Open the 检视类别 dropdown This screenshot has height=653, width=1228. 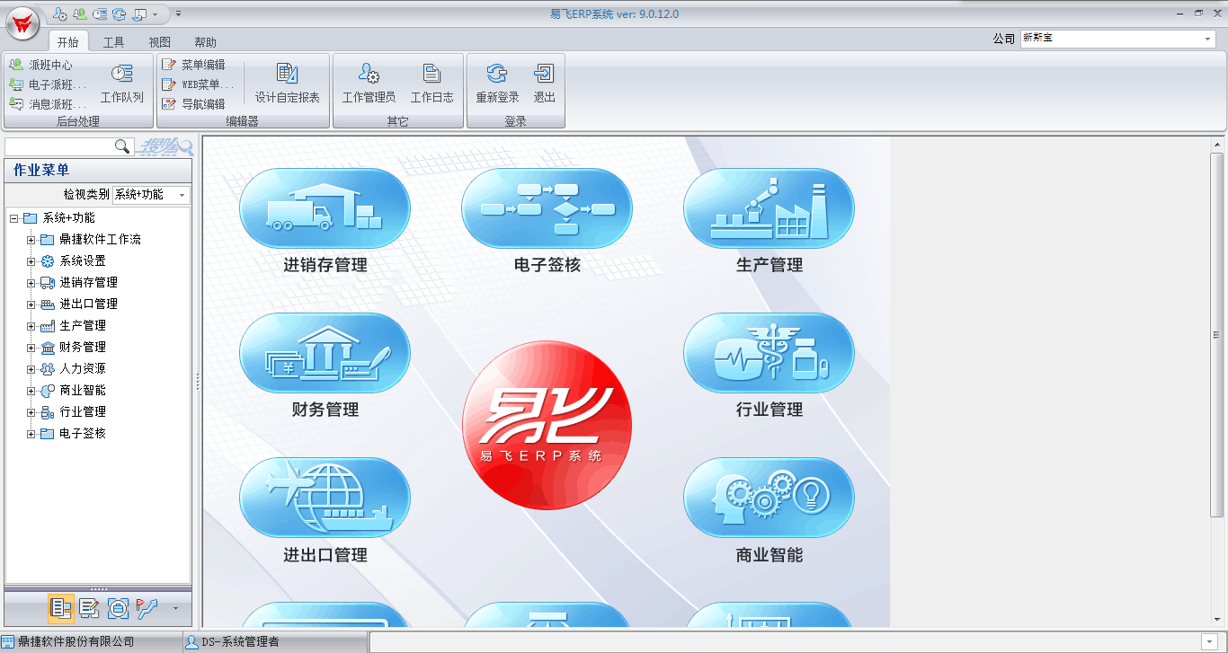point(182,195)
